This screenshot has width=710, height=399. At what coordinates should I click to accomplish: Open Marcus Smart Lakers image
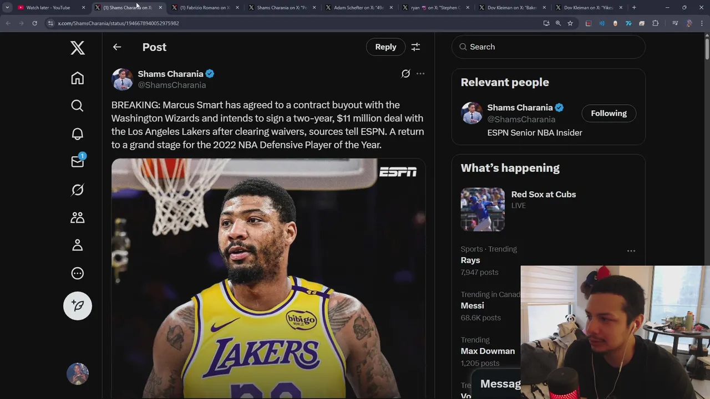268,278
